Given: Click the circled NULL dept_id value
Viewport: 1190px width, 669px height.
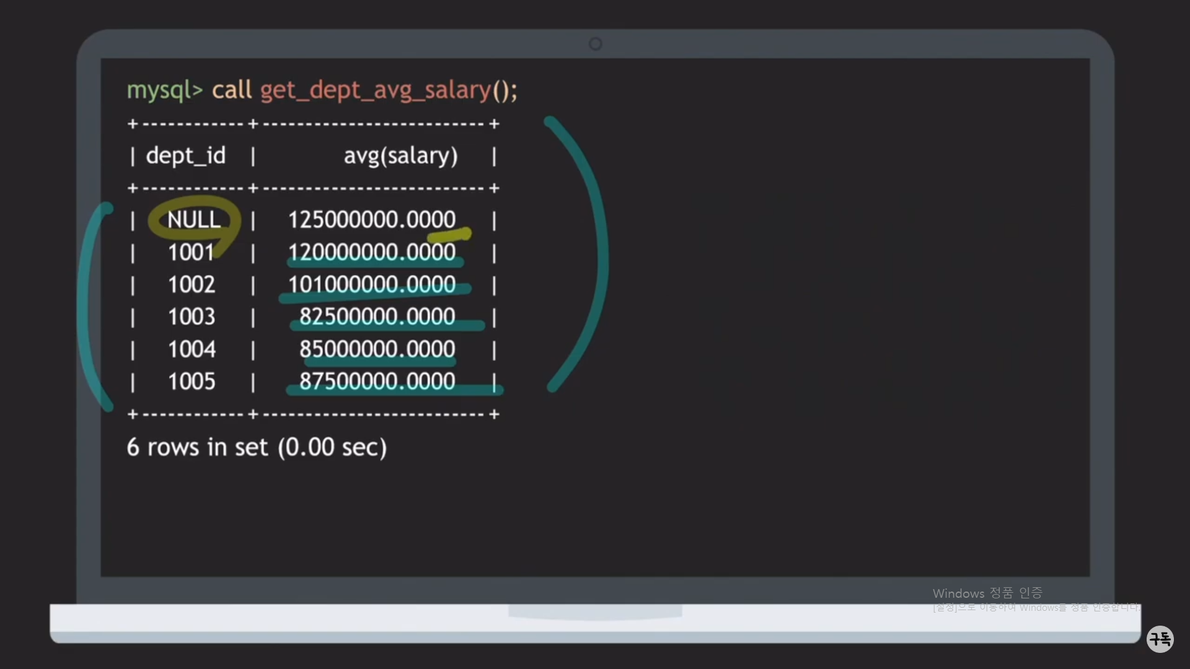Looking at the screenshot, I should [193, 220].
